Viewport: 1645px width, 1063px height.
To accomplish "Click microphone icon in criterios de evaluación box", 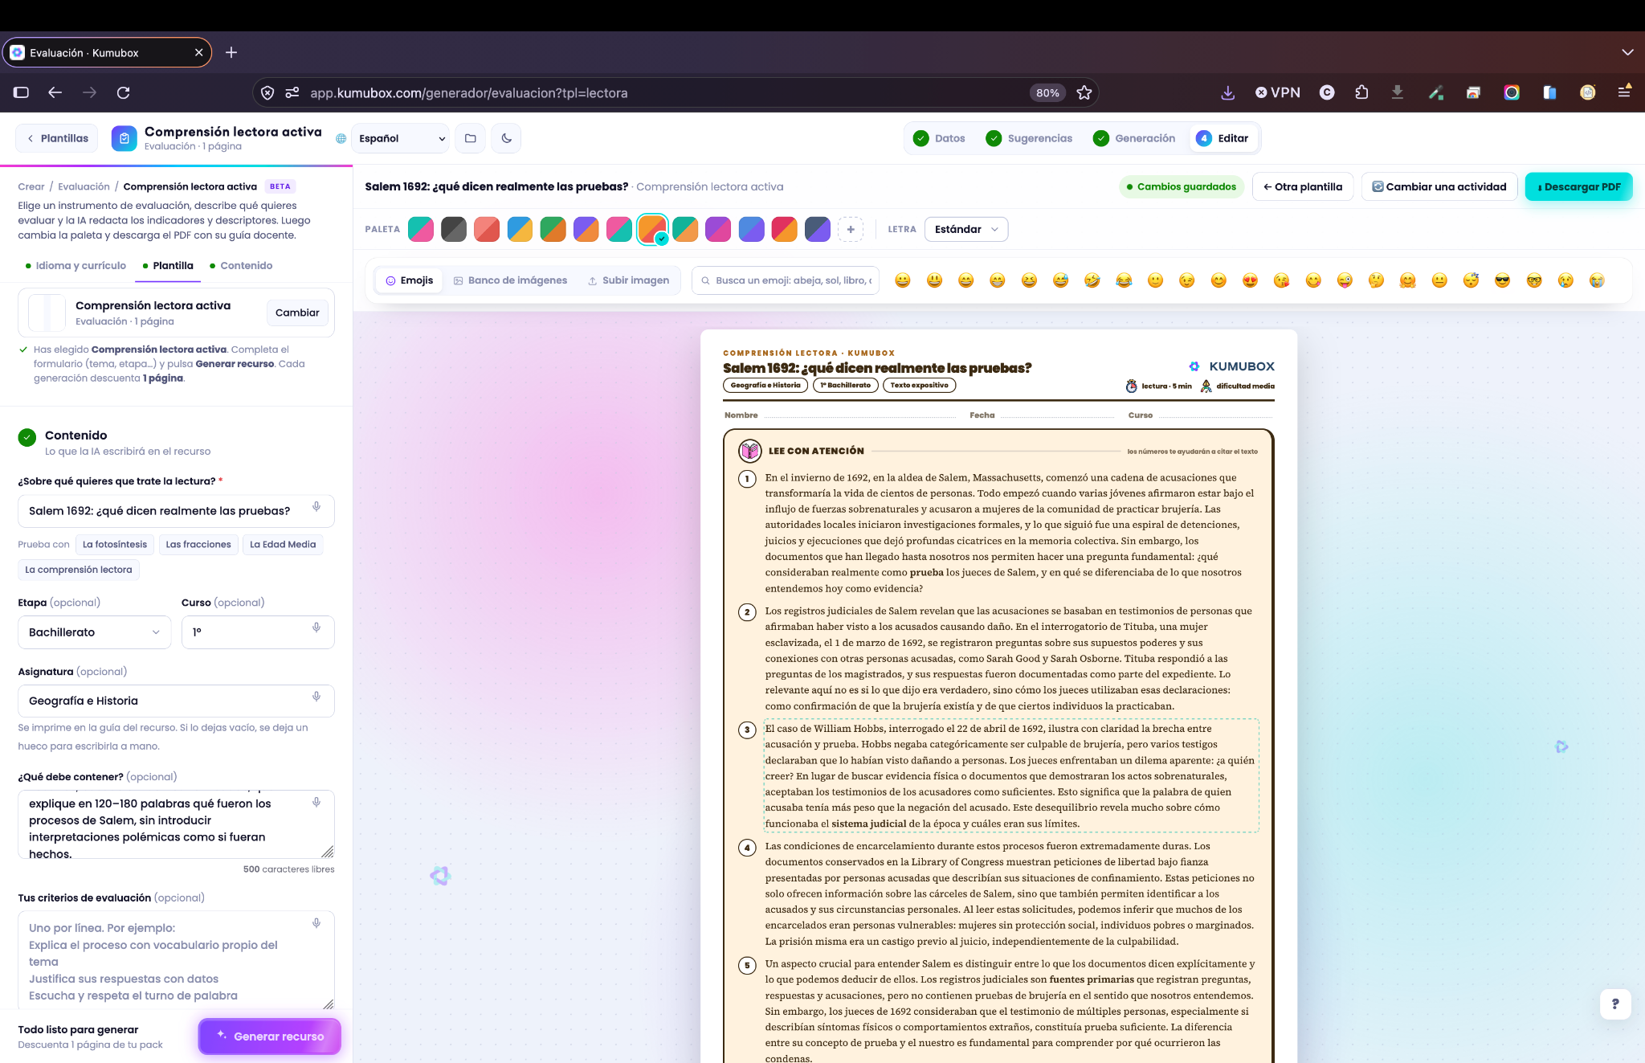I will tap(316, 923).
